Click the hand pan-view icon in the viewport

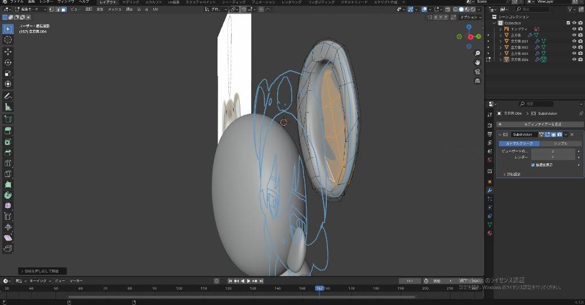tap(477, 62)
